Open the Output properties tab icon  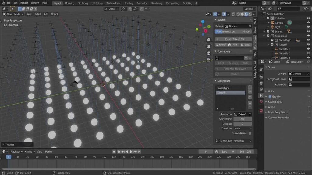[x=261, y=83]
